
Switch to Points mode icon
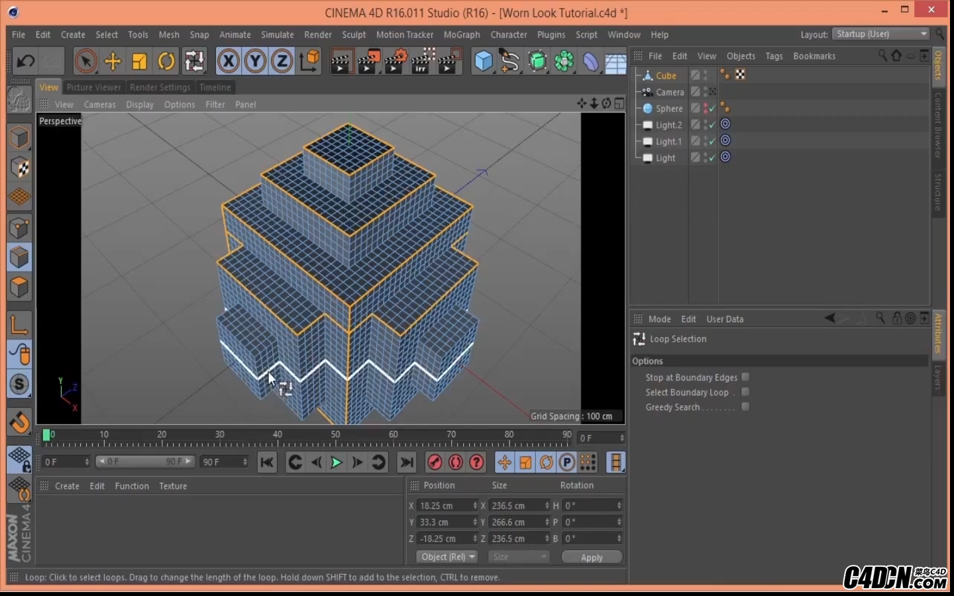point(19,228)
